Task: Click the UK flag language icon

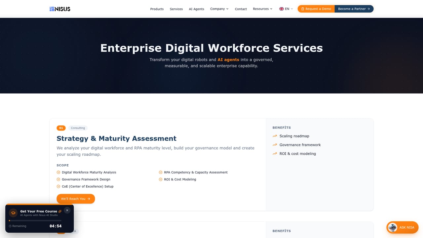Action: coord(281,9)
